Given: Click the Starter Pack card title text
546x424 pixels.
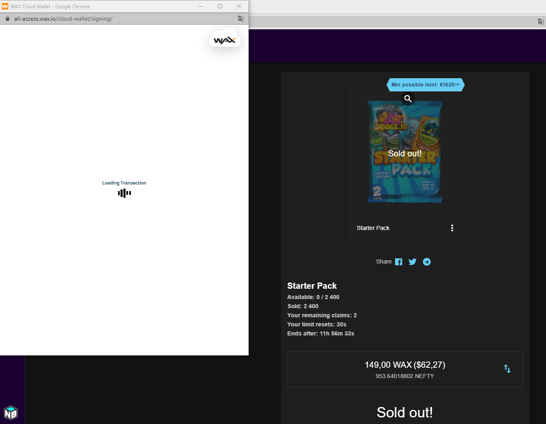Looking at the screenshot, I should [x=373, y=228].
